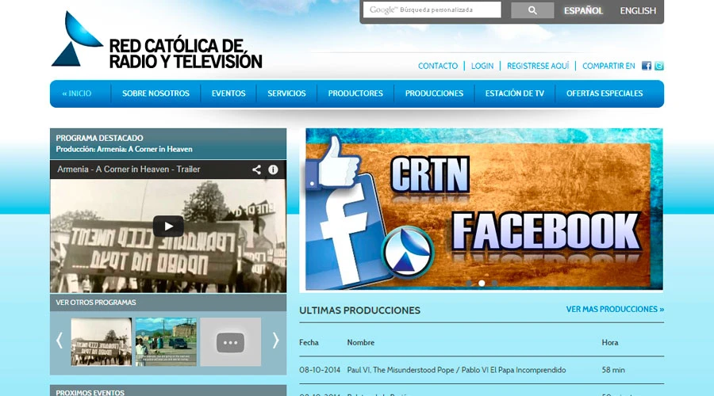Go to Estación de TV menu
Image resolution: width=714 pixels, height=396 pixels.
coord(515,93)
